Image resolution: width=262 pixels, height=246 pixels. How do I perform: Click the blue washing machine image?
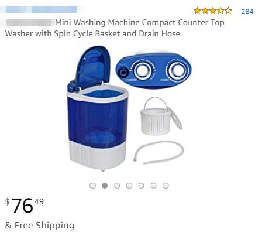pyautogui.click(x=98, y=110)
